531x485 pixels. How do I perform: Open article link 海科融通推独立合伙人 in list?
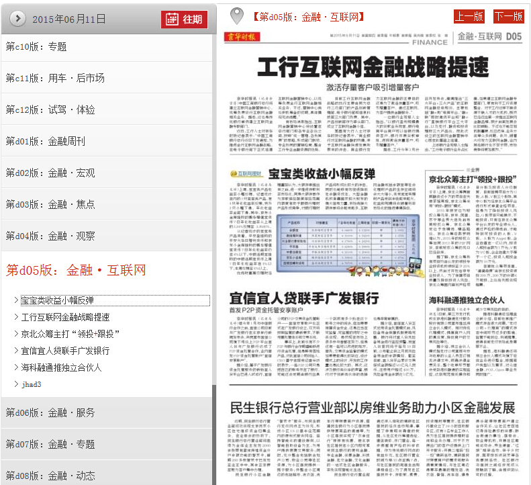point(61,367)
